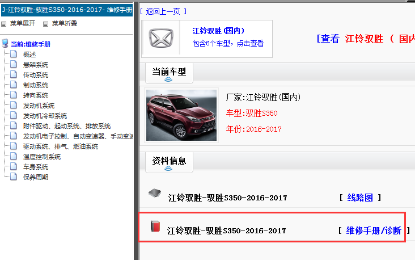Screen dimensions: 415x260
Task: Select 制动系统 in the manual tree
Action: 36,85
